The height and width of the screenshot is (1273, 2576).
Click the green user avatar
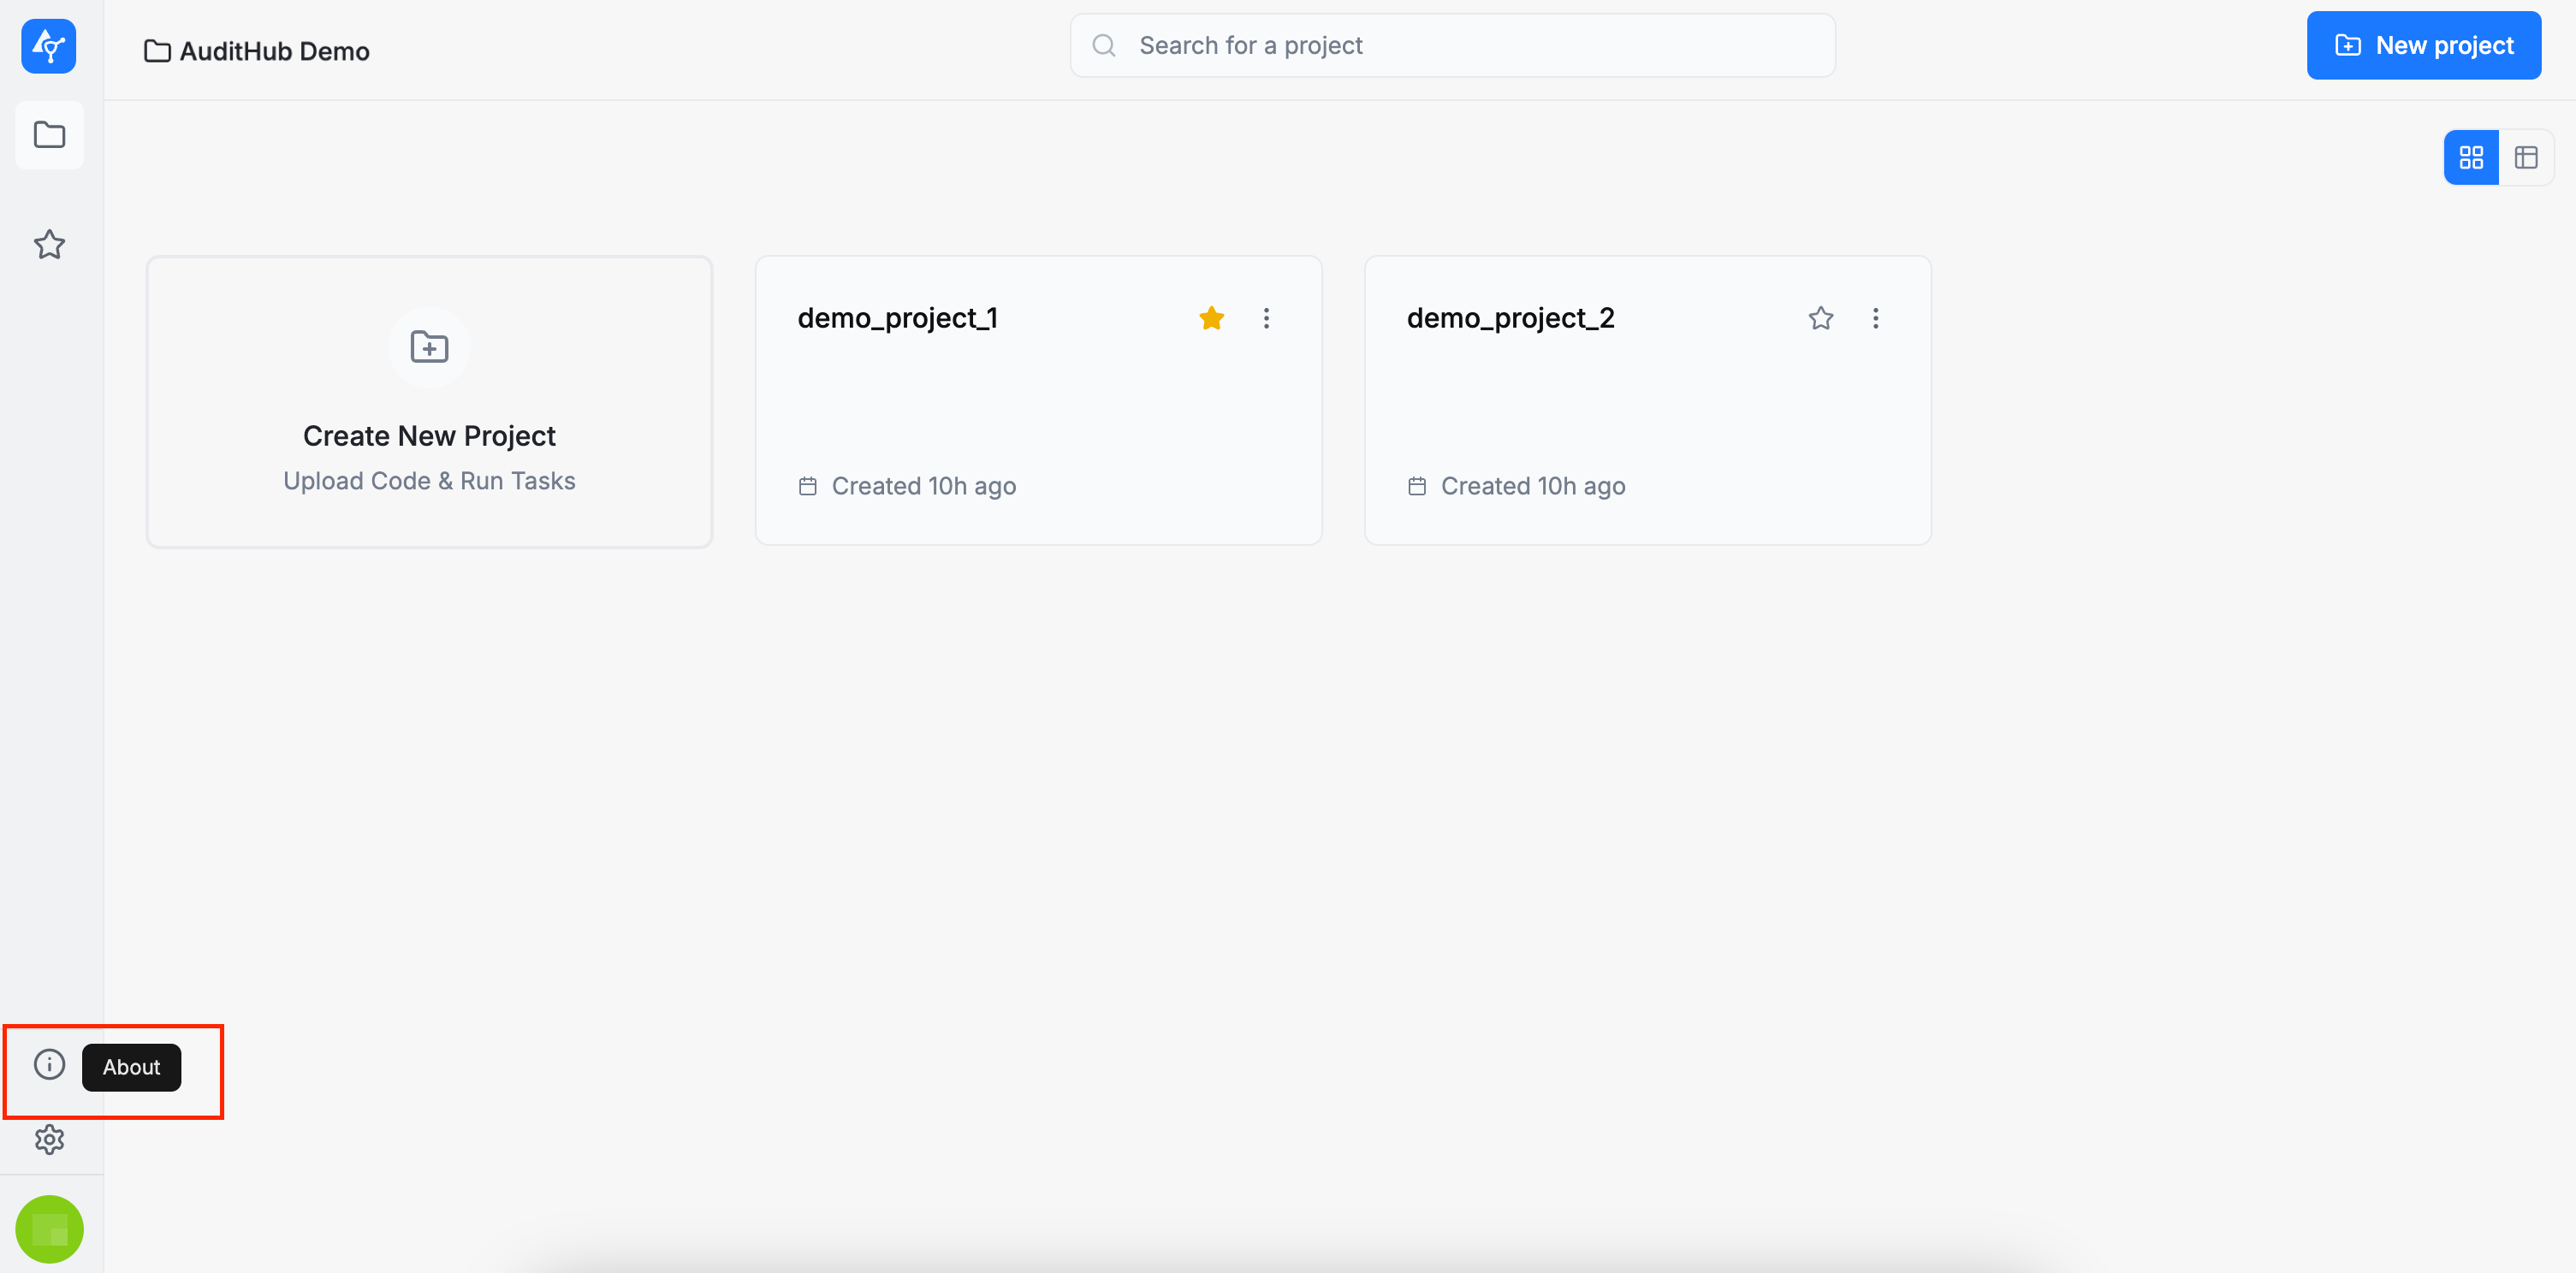pos(49,1228)
